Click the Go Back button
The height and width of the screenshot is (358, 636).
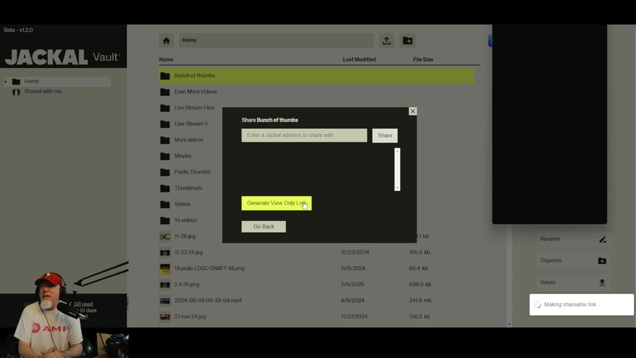click(x=263, y=226)
